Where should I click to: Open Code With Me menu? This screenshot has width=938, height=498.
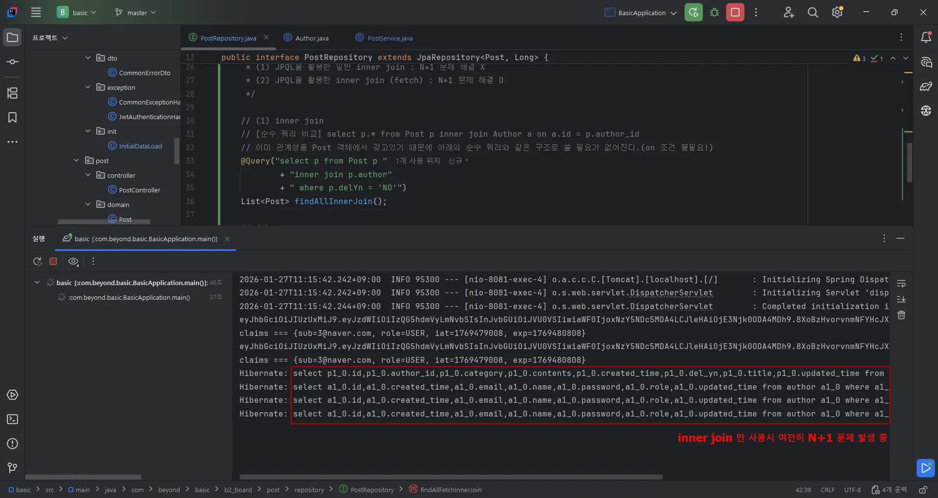(789, 13)
